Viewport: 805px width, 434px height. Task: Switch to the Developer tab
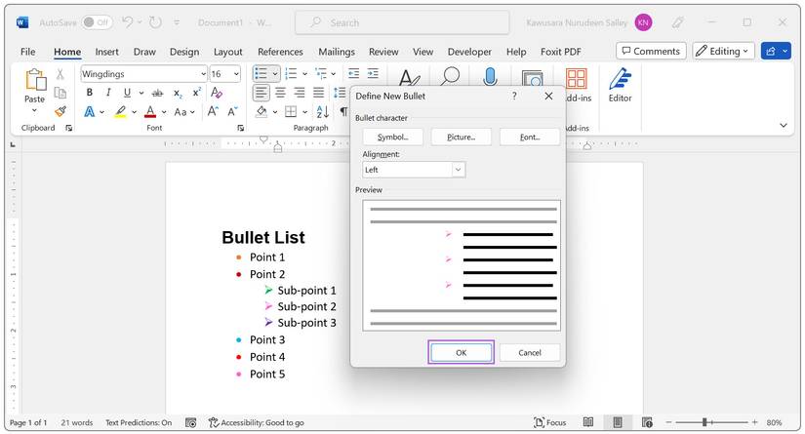click(469, 52)
